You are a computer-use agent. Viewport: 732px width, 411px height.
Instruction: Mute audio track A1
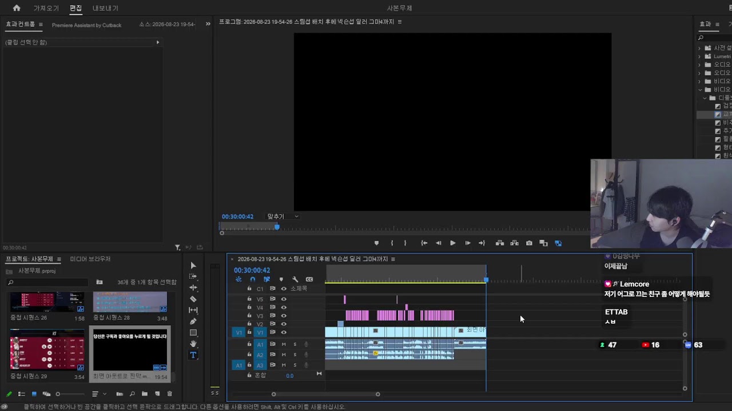[x=284, y=344]
